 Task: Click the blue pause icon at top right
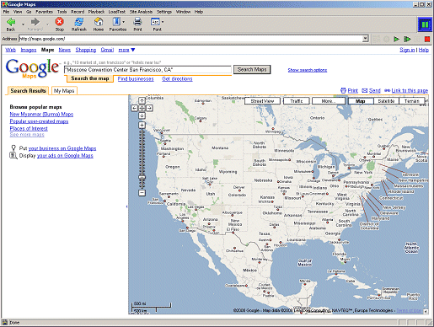click(x=425, y=24)
